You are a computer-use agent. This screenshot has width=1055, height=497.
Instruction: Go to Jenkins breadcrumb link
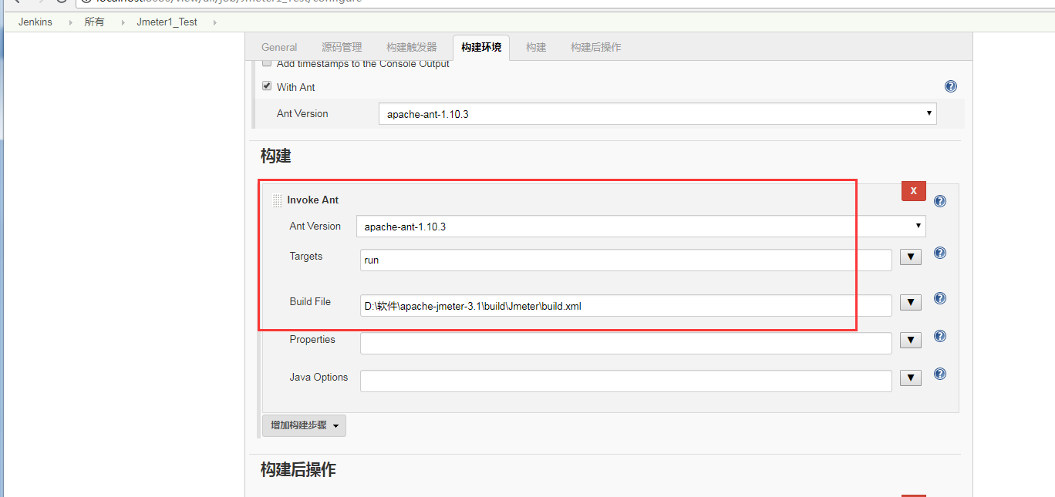pos(35,22)
